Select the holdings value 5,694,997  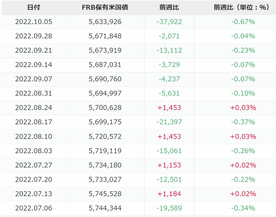pyautogui.click(x=105, y=93)
